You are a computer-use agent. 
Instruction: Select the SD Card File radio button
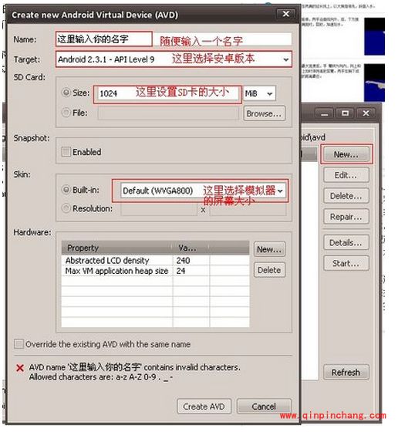[66, 113]
